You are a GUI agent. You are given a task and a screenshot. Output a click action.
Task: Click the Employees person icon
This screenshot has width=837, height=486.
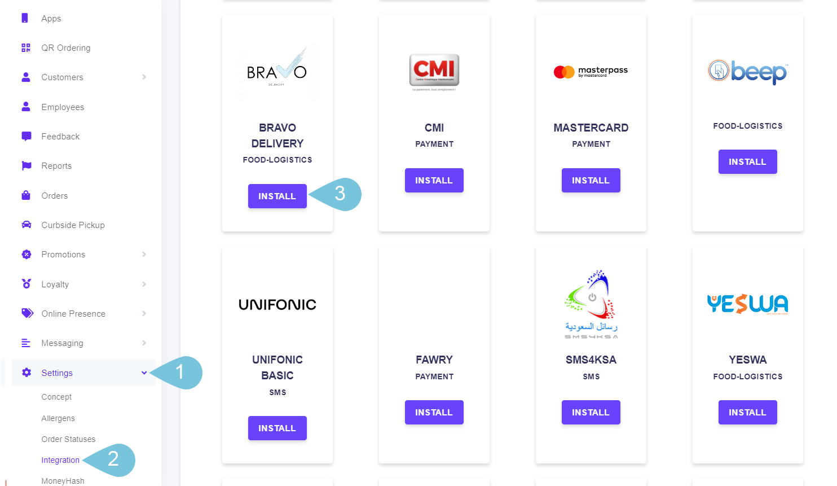coord(26,107)
